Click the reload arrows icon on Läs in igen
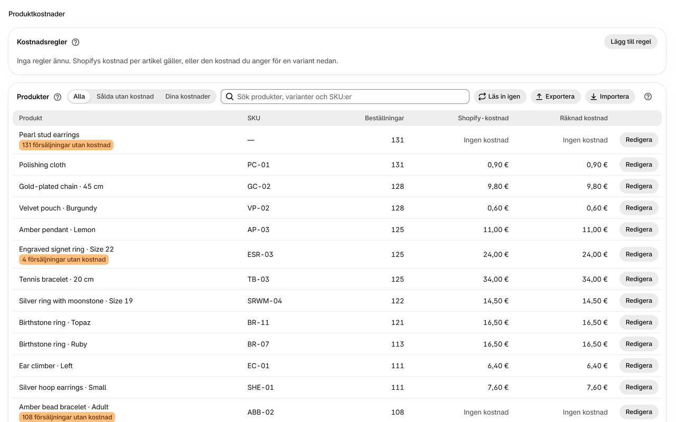This screenshot has height=422, width=676. coord(482,97)
